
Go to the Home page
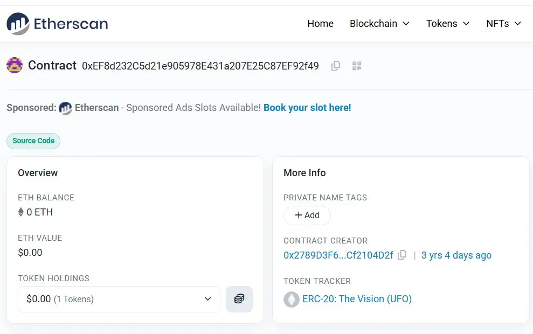click(320, 24)
